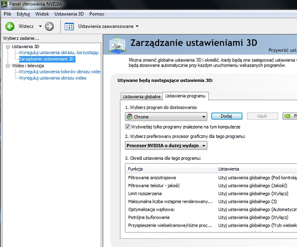
Task: Select Maksymalna liczba wstępnie renderowany row
Action: coord(211,201)
